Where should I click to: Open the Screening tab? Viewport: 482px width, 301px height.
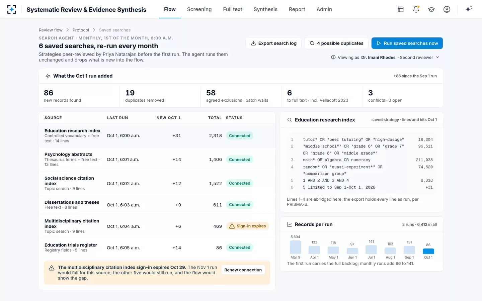click(199, 9)
